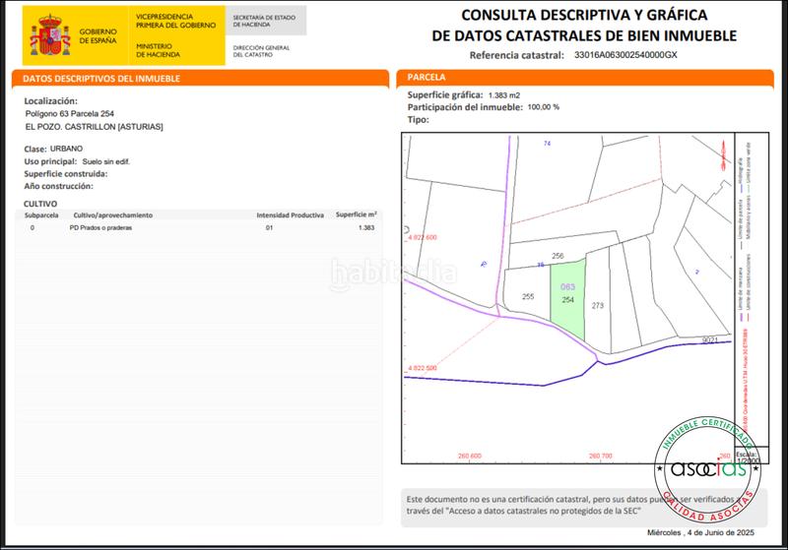Click the asocias certification stamp logo
This screenshot has width=788, height=550.
[709, 468]
